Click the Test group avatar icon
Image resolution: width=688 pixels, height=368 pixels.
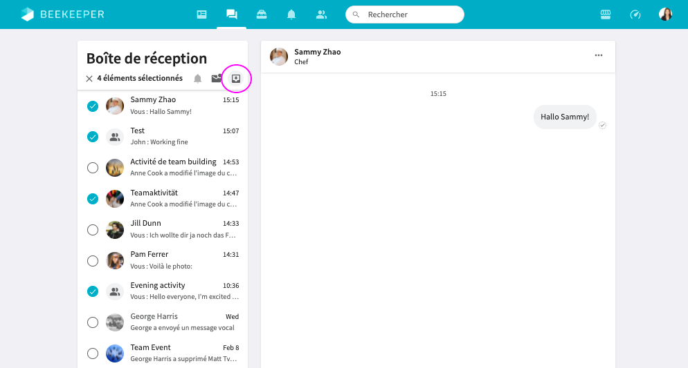pos(115,137)
